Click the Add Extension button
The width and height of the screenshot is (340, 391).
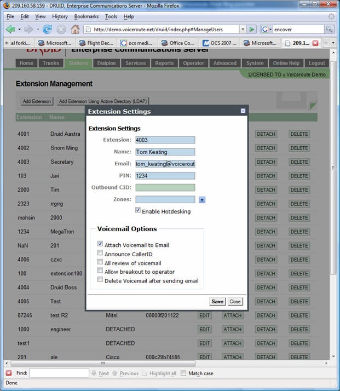coord(37,101)
